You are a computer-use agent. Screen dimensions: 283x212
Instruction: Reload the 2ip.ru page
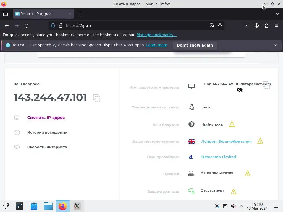27,26
